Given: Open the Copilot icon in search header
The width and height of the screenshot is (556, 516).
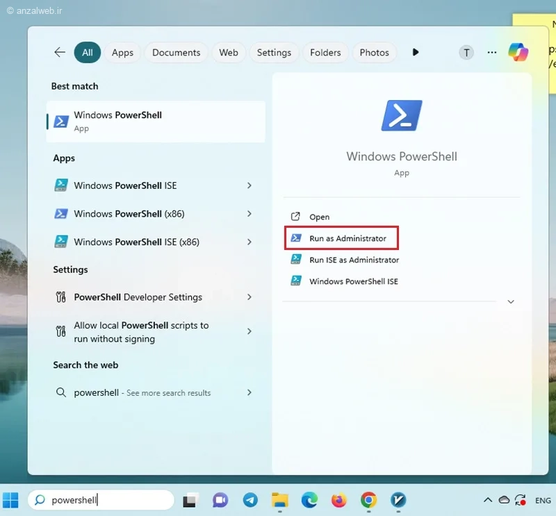Looking at the screenshot, I should click(x=518, y=53).
